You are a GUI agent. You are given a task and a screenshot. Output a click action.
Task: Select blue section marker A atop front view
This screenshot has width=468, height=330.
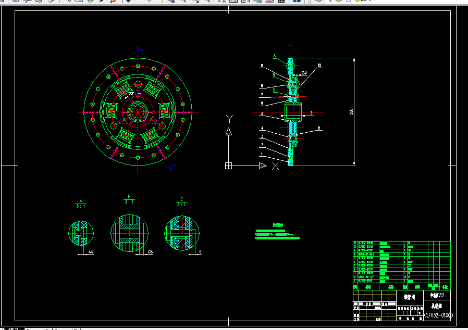coord(139,49)
